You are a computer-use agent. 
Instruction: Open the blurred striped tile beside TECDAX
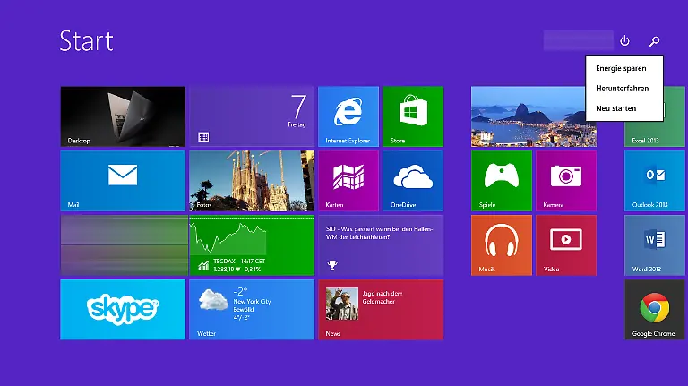[x=123, y=245]
